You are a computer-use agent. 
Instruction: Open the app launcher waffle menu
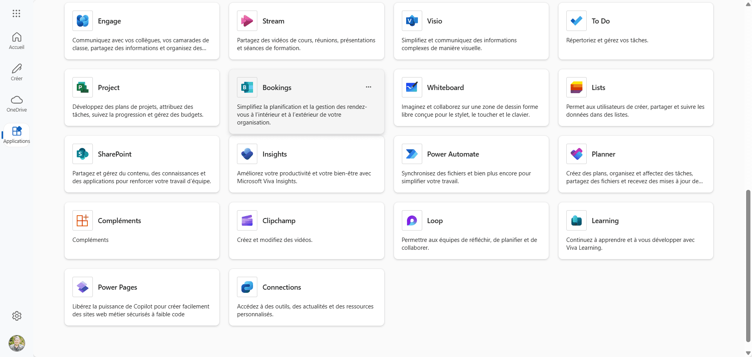(16, 14)
